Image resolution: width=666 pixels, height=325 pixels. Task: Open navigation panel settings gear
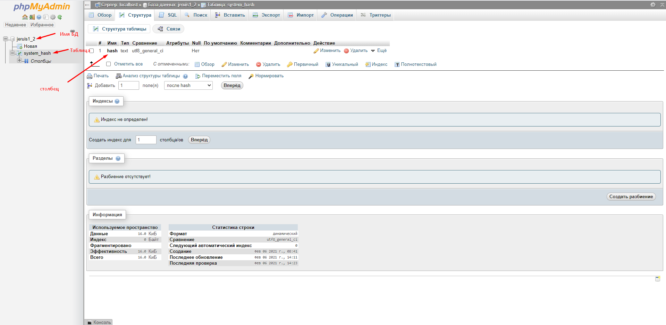coord(53,17)
